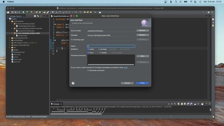This screenshot has width=224, height=126.
Task: Click Remove Launch icon in Console toolbar
Action: (x=172, y=104)
